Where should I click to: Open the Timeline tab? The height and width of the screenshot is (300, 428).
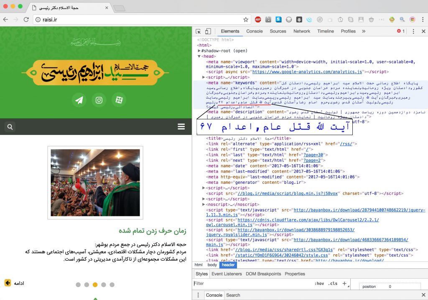(325, 31)
